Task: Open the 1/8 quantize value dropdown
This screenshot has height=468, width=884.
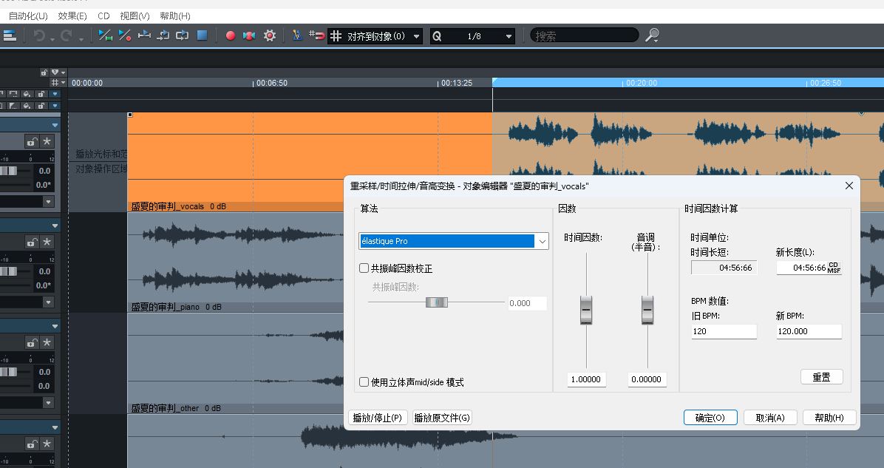Action: [x=509, y=36]
